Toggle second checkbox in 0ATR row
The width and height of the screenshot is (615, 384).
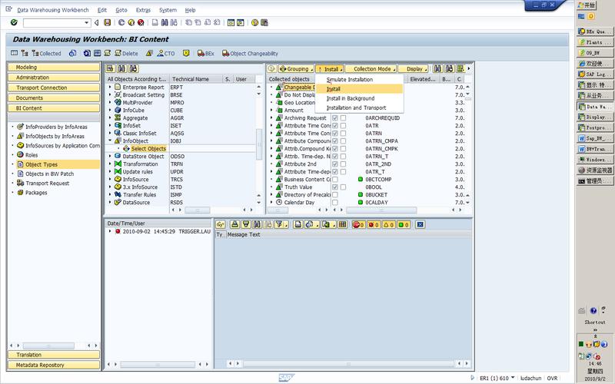[343, 126]
